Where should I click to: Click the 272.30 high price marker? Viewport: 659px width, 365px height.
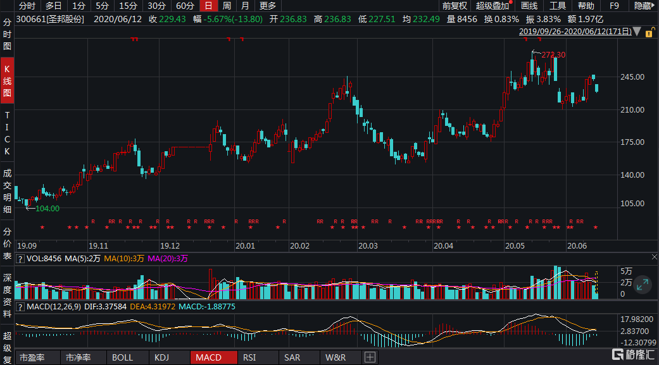(x=553, y=55)
